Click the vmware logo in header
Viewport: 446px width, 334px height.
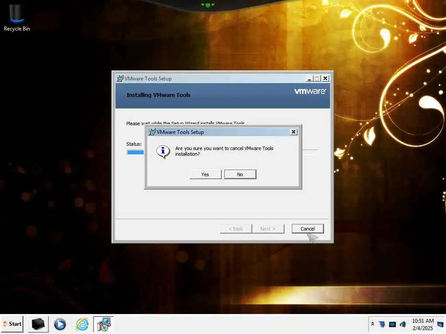point(310,91)
